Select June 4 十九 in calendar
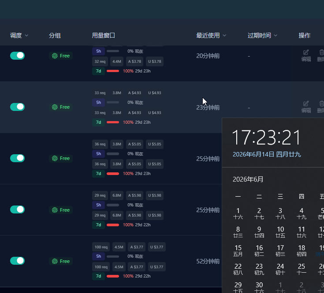324x293 pixels. click(x=302, y=213)
